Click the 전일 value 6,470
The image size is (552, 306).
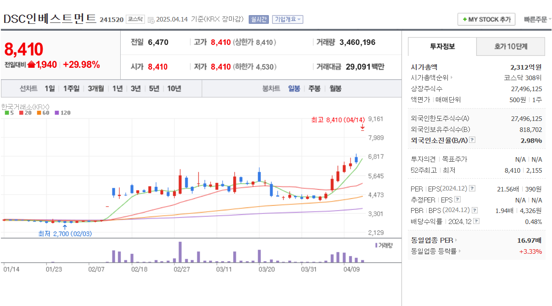pyautogui.click(x=158, y=43)
